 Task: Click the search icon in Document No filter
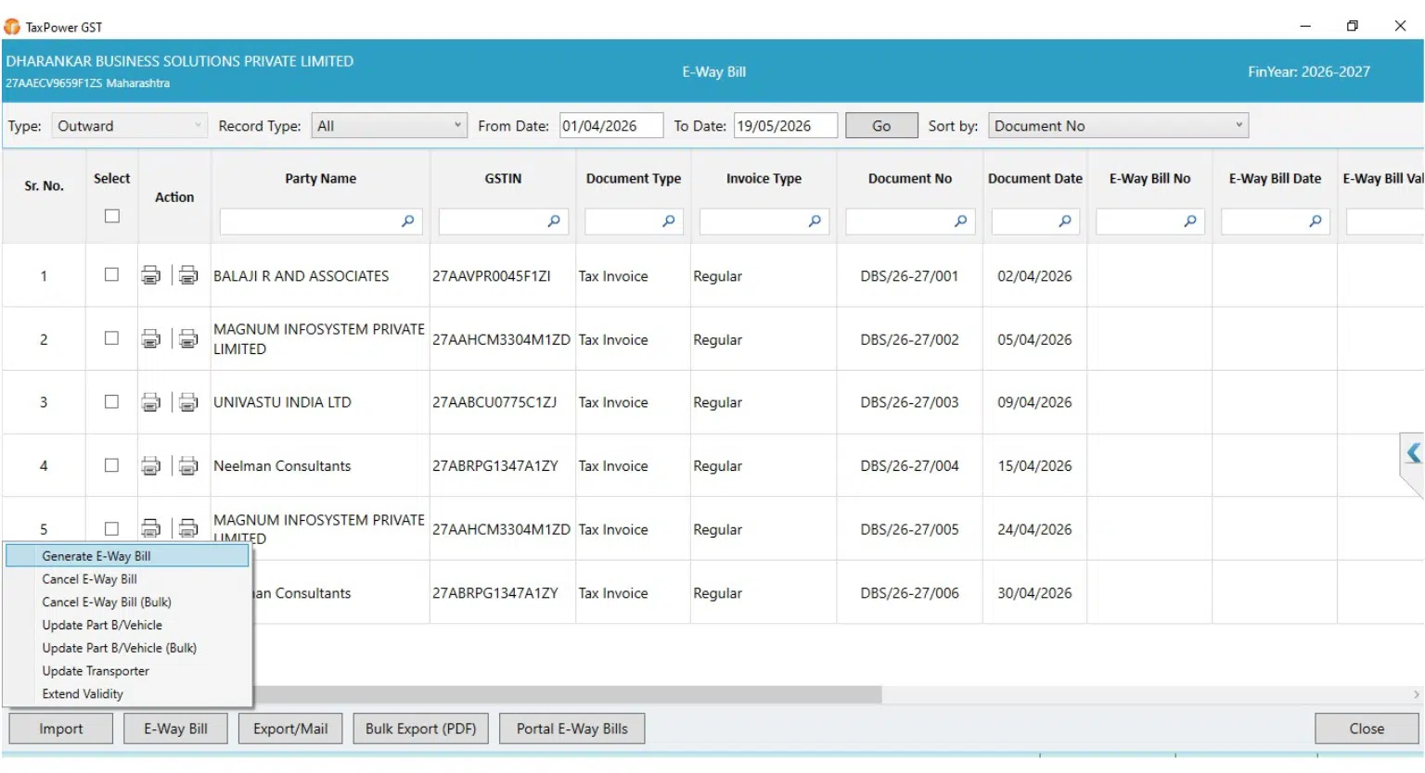tap(960, 222)
